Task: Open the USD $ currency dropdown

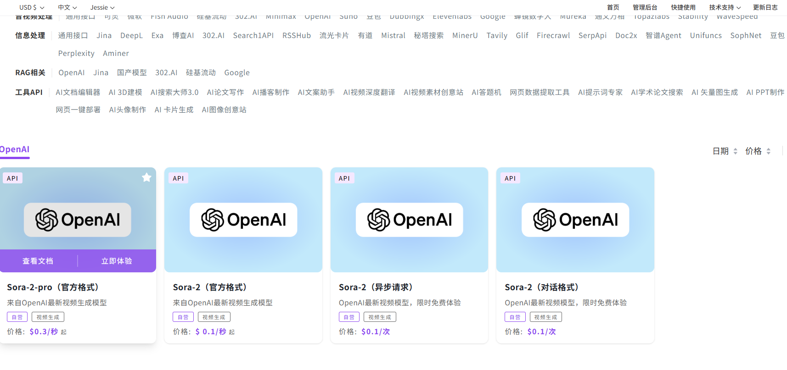Action: coord(32,7)
